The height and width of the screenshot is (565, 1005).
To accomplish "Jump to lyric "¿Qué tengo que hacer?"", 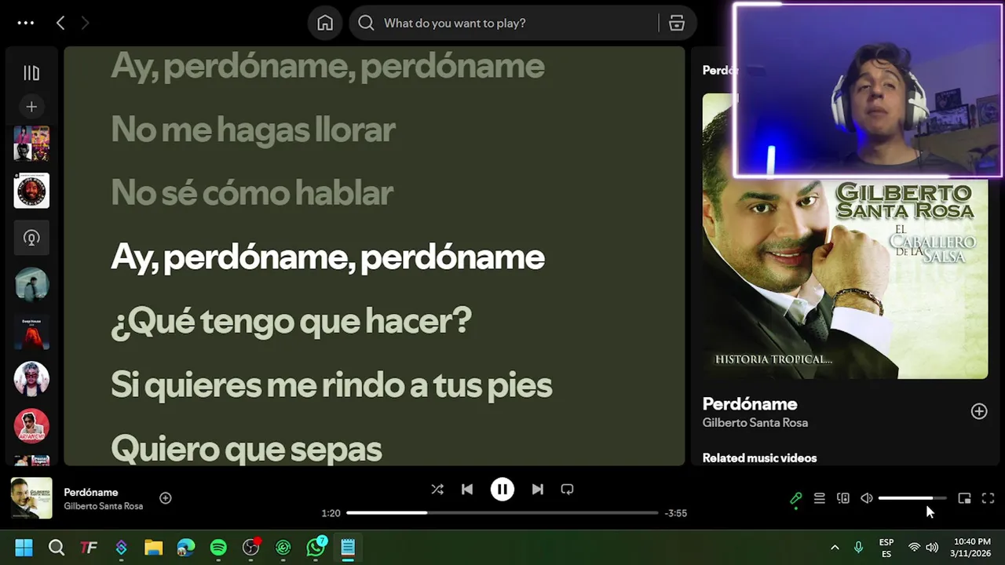I will tap(291, 321).
